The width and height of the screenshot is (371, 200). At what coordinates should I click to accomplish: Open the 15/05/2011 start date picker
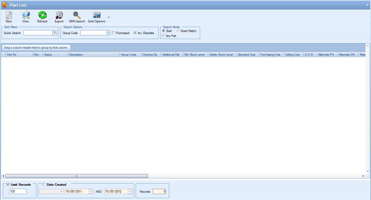tap(91, 191)
